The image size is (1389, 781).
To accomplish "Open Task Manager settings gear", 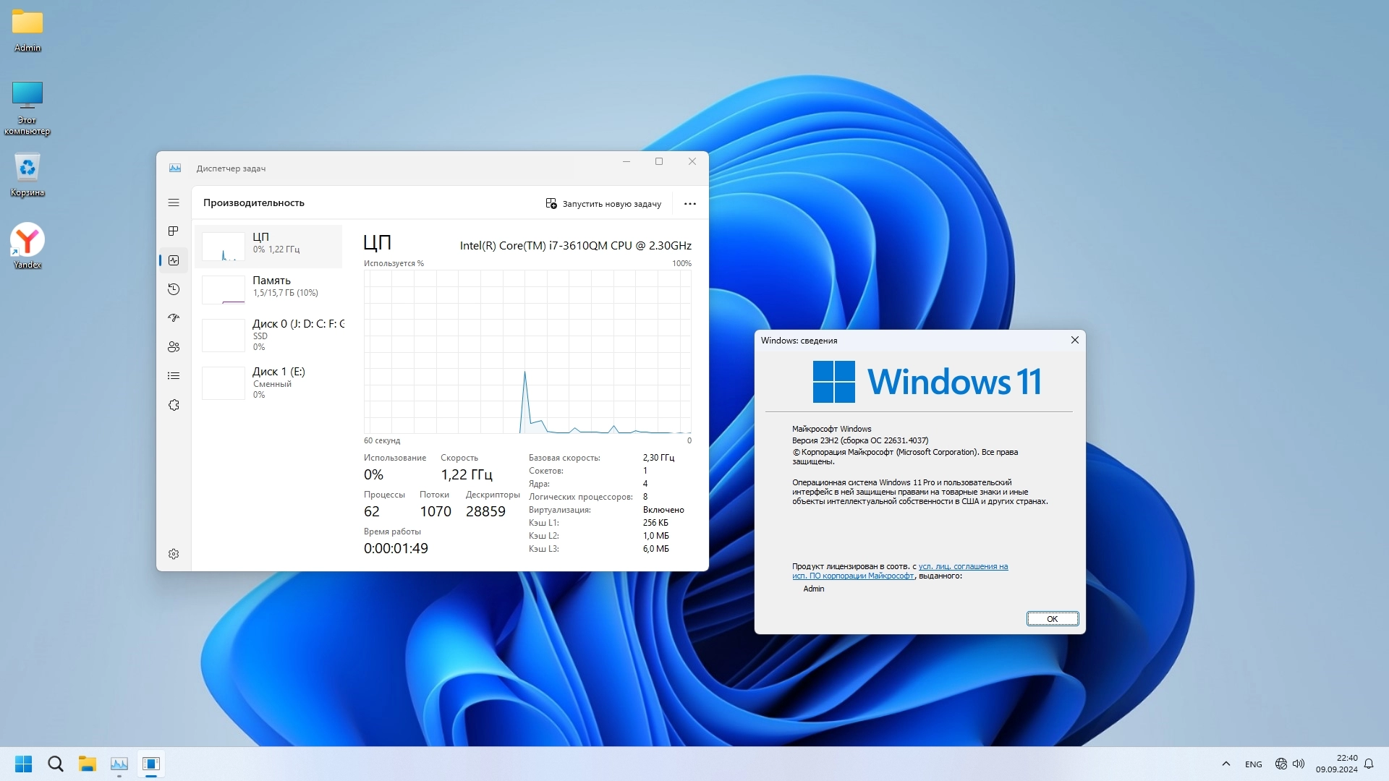I will tap(174, 554).
